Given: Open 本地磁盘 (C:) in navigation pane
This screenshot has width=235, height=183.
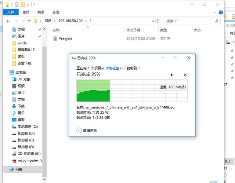Looking at the screenshot, I should tap(28, 127).
